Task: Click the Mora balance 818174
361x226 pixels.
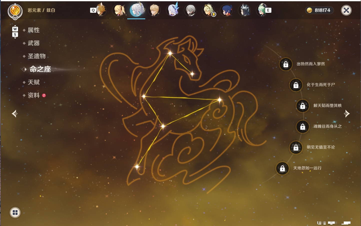Action: [319, 10]
